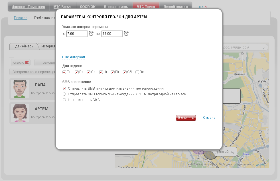Enable the Вс weekday checkbox
Screen dimensions: 280x181
137,72
